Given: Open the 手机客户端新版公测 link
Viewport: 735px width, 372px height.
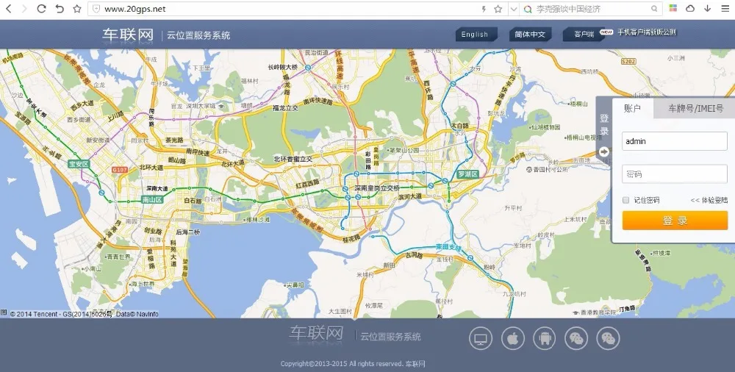Looking at the screenshot, I should tap(646, 32).
